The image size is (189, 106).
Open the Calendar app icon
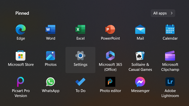coord(170,29)
